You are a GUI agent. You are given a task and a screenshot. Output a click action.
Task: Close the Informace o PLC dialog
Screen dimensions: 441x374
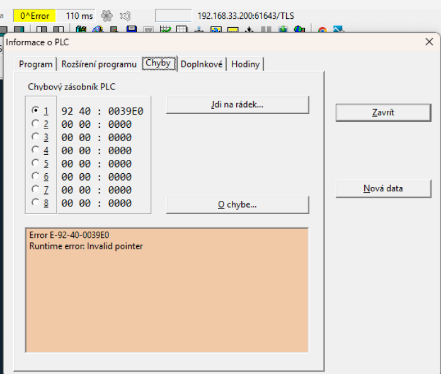click(429, 42)
